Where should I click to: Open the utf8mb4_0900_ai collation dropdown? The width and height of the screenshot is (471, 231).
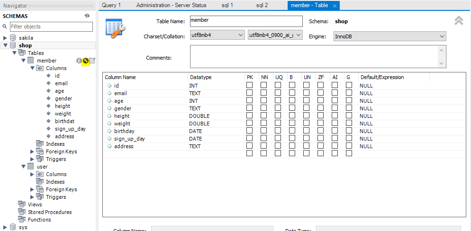coord(275,35)
